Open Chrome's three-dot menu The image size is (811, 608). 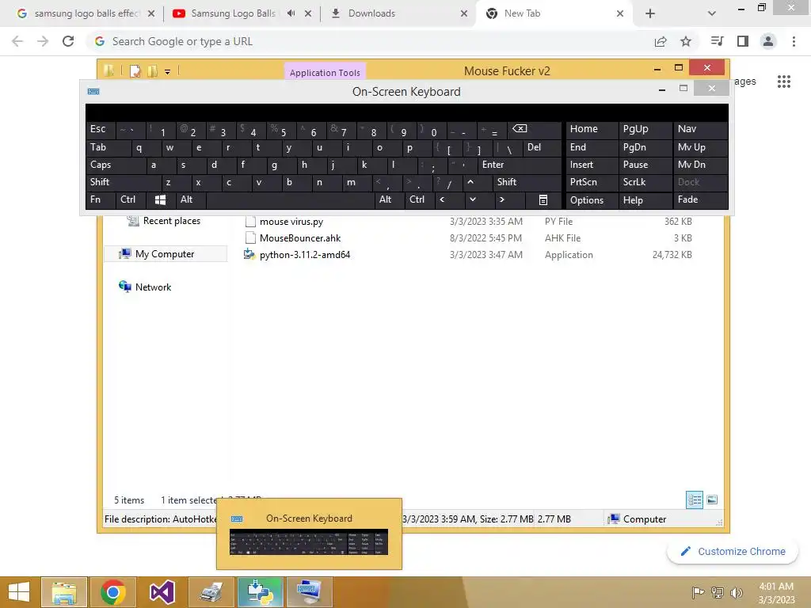coord(794,41)
